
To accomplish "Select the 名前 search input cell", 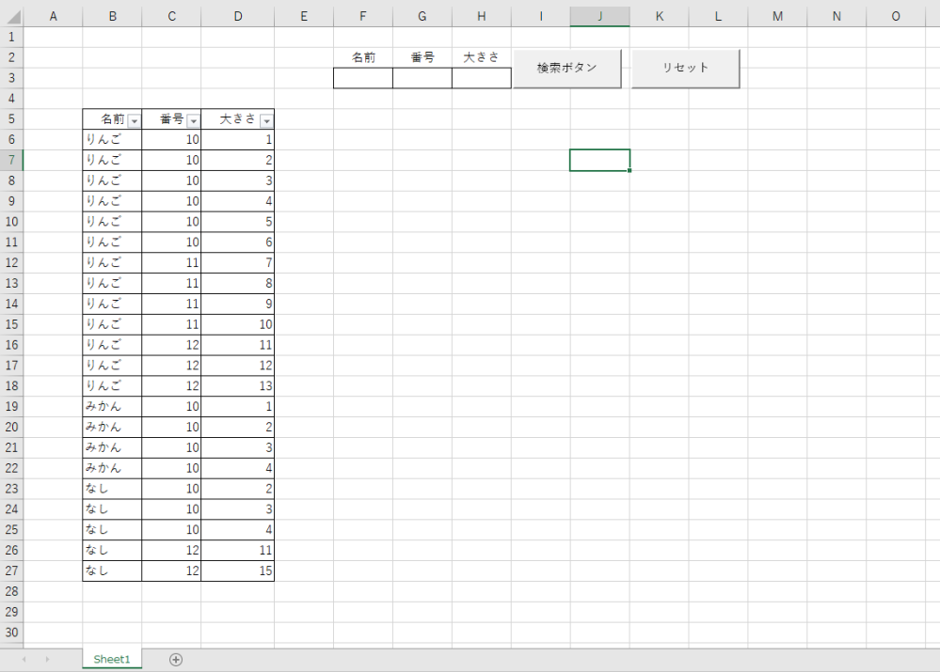I will pyautogui.click(x=363, y=79).
